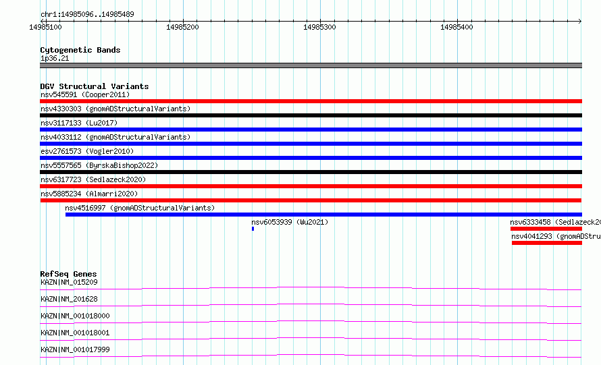Click the nsv5557565 (ByrskaBishop2022) label
The height and width of the screenshot is (365, 601).
(99, 165)
